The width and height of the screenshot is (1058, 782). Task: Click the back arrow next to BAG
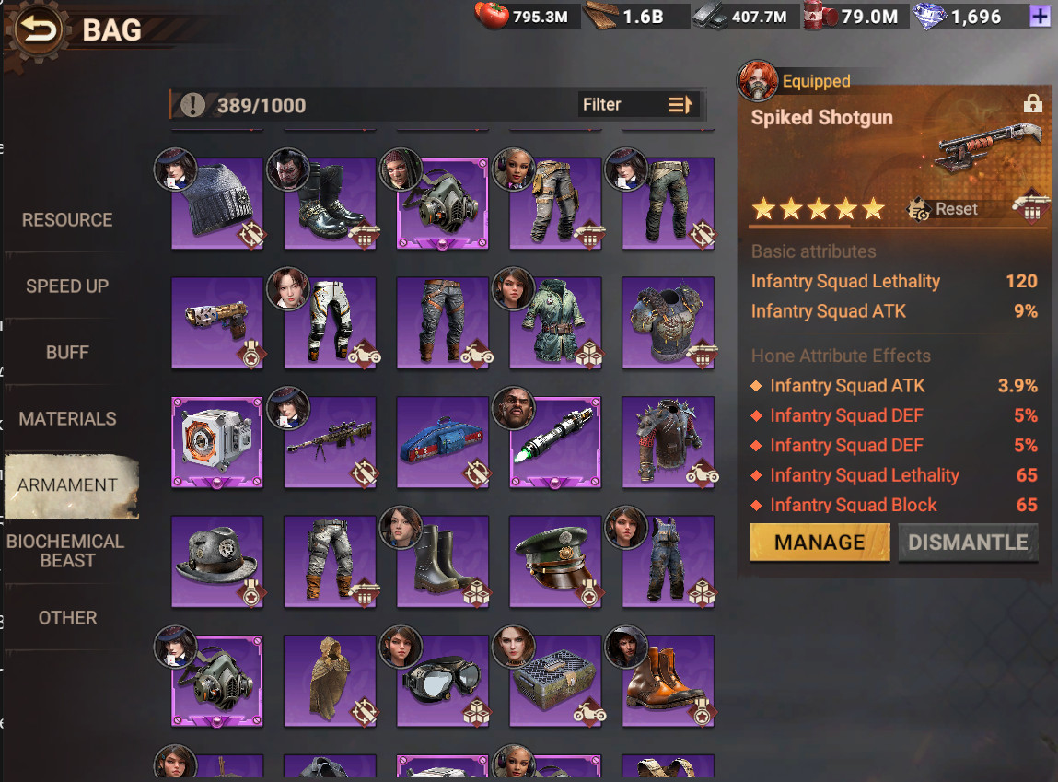pyautogui.click(x=37, y=29)
